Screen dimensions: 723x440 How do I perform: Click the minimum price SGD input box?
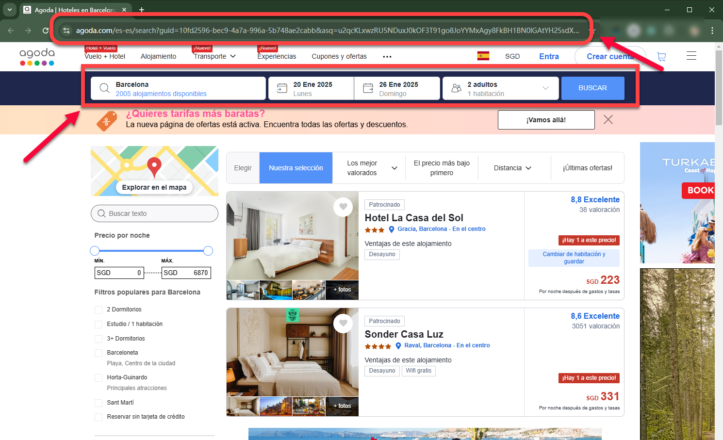click(x=119, y=273)
